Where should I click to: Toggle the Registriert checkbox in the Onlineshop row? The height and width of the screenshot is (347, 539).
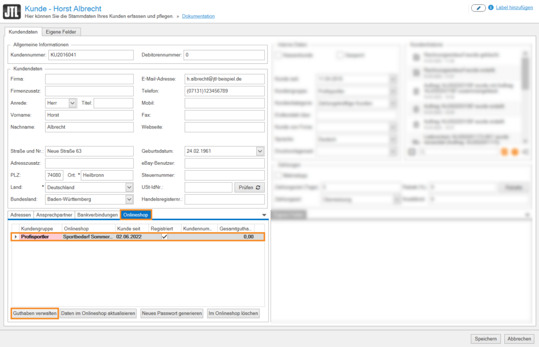pyautogui.click(x=164, y=237)
